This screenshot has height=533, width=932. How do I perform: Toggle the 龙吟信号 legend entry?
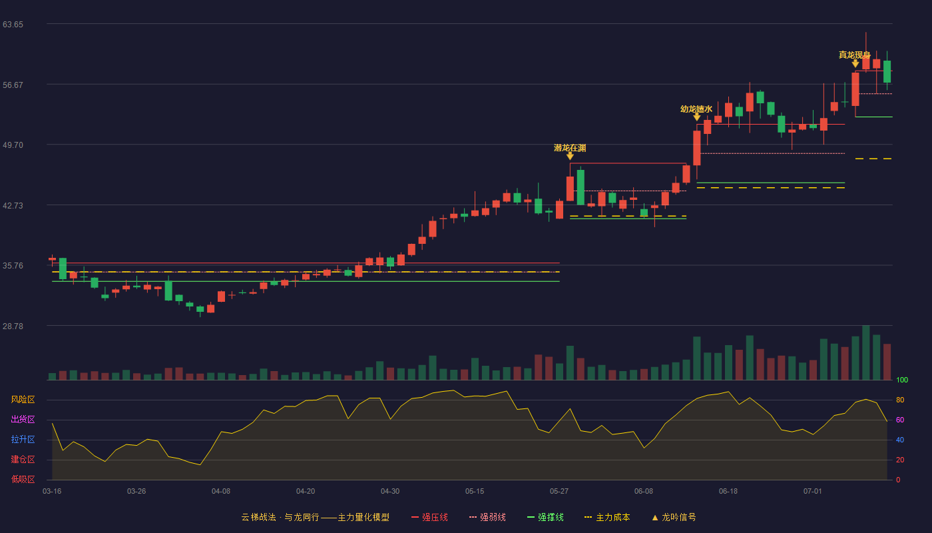click(673, 517)
